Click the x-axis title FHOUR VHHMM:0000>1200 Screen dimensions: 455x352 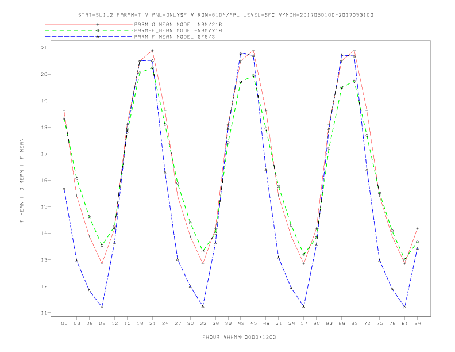(x=239, y=337)
